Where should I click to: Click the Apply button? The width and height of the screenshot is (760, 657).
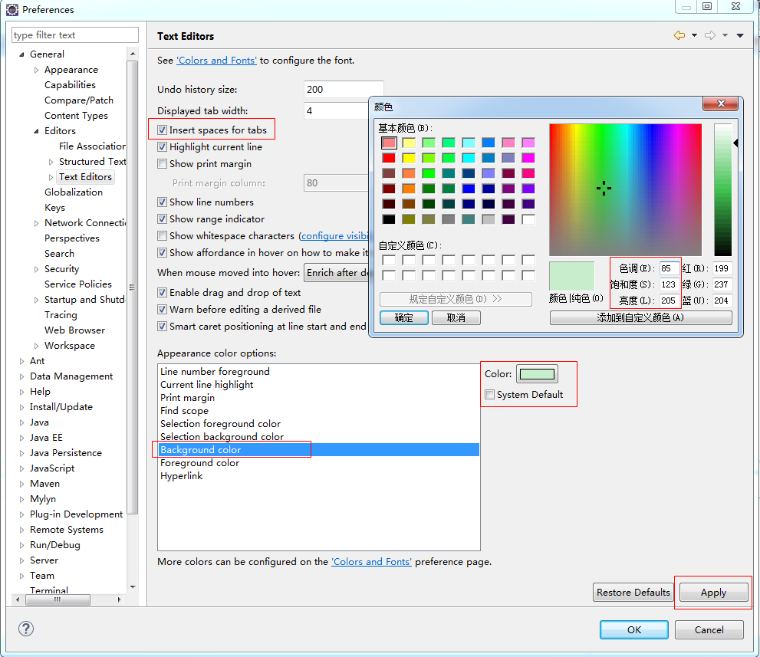[713, 592]
